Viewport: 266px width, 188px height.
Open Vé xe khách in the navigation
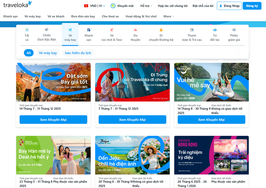coord(56,16)
